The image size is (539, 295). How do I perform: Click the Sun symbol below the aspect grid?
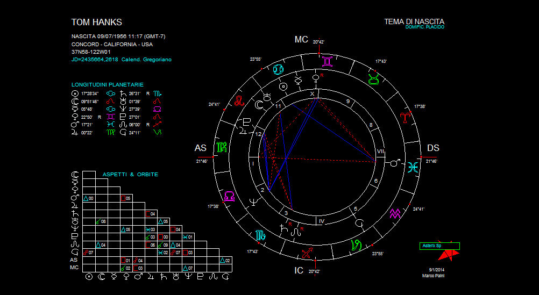[x=89, y=276]
